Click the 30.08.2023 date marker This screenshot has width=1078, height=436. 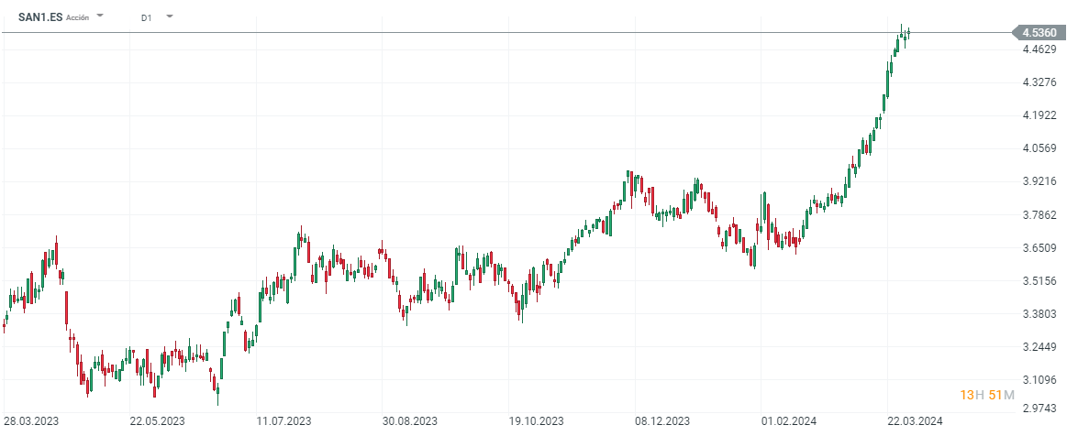coord(411,421)
